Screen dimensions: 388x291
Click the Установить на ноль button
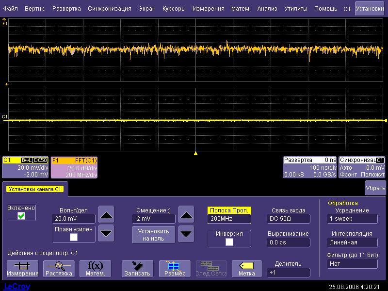point(153,235)
